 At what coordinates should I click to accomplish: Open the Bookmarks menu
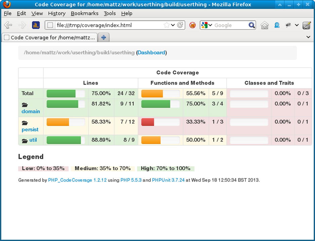click(84, 13)
